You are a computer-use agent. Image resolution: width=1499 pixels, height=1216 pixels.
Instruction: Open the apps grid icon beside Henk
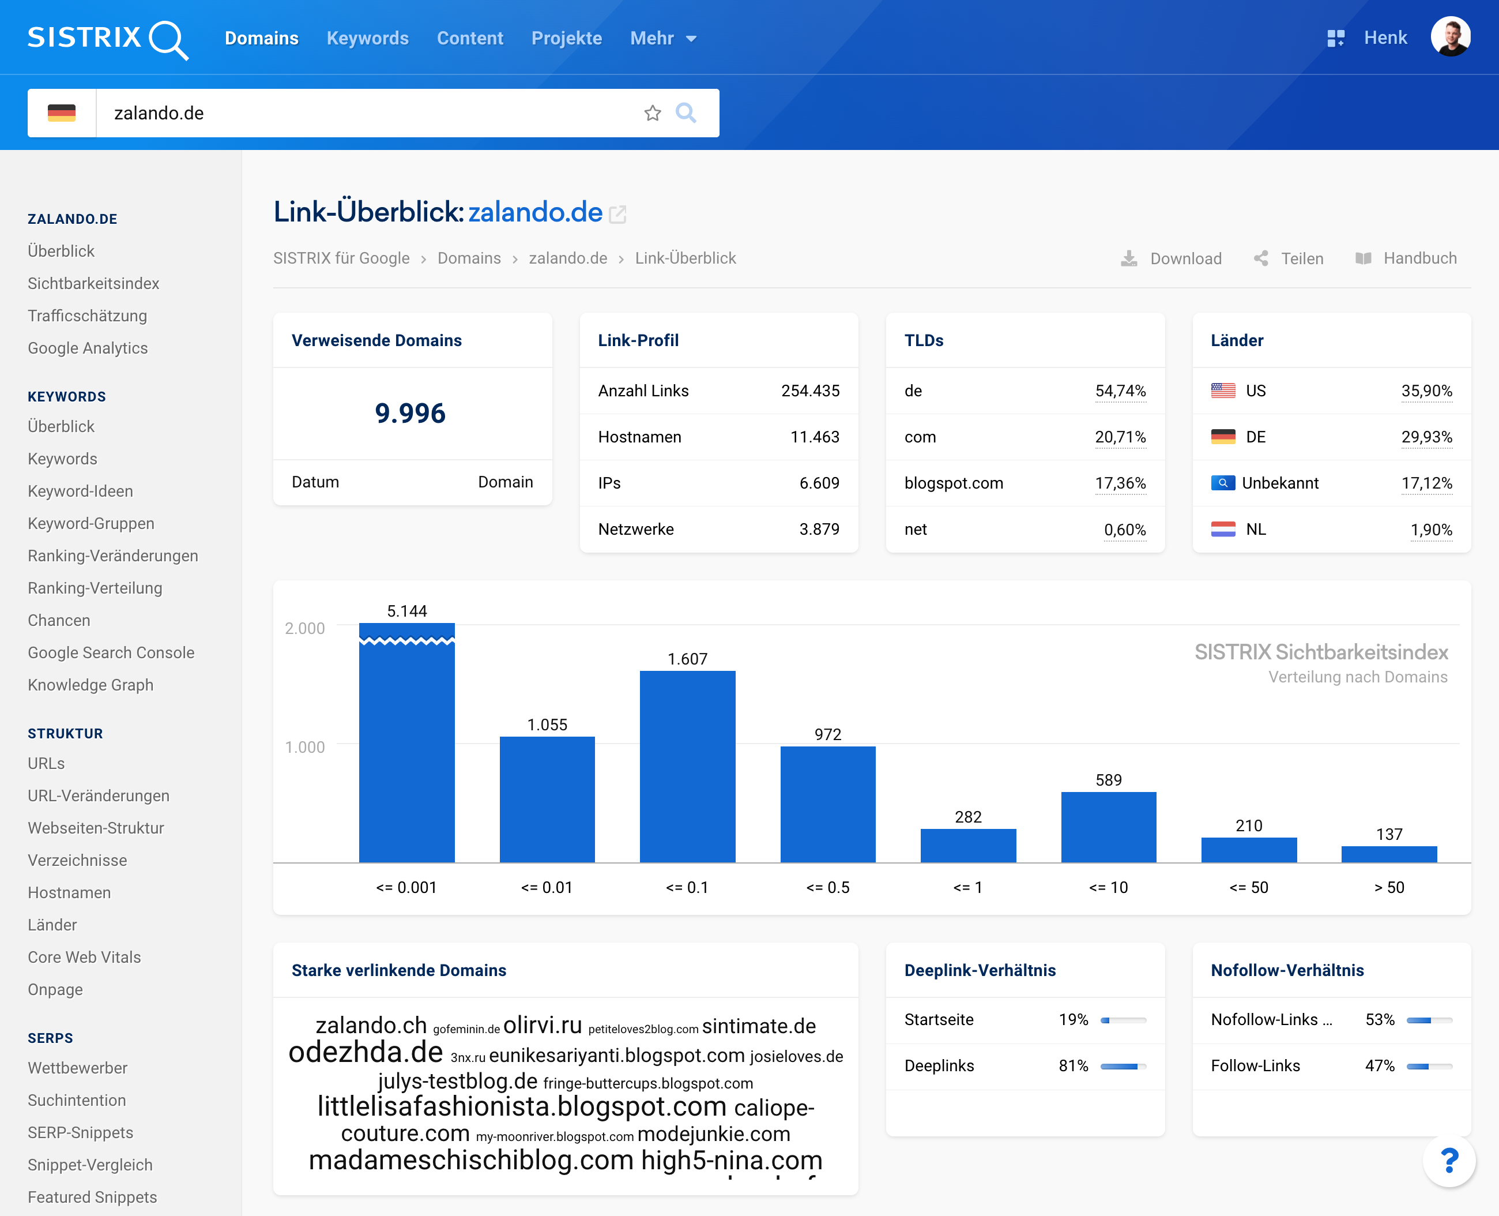(x=1335, y=38)
